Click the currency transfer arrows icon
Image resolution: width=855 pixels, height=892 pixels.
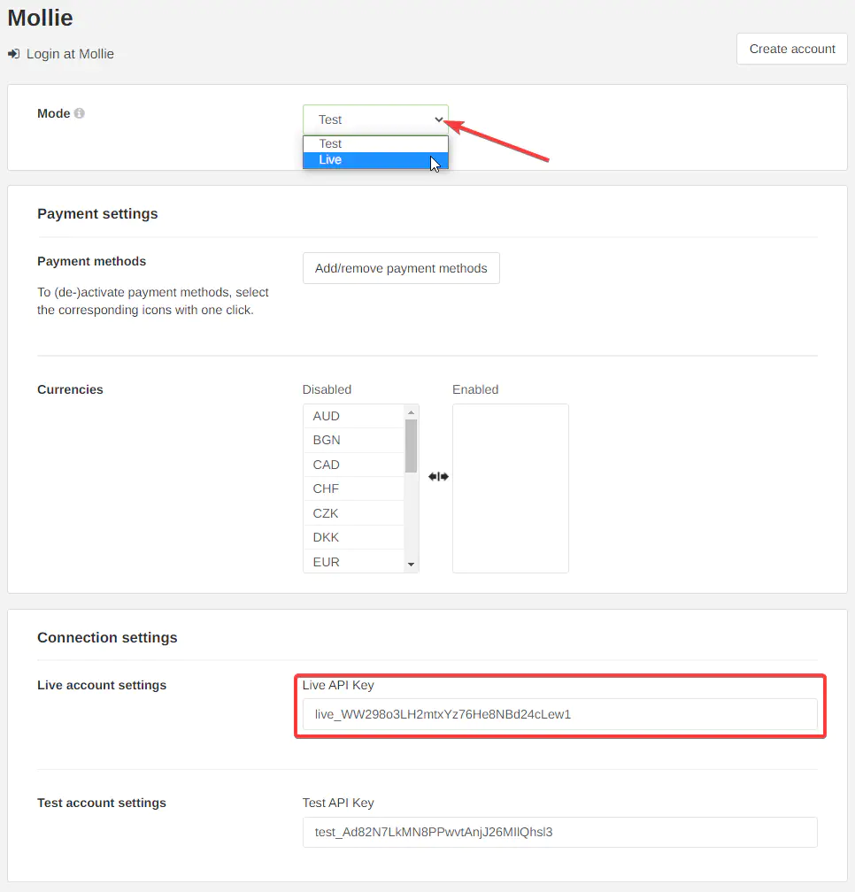click(438, 476)
